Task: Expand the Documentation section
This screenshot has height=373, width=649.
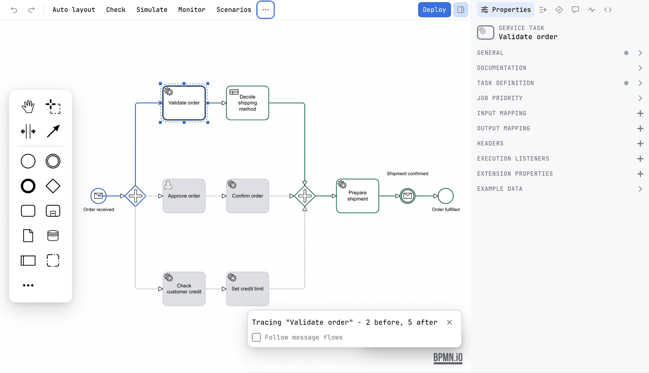Action: pos(560,68)
